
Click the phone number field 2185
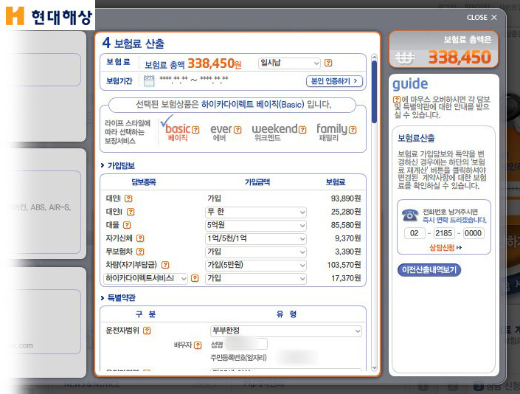(x=444, y=233)
